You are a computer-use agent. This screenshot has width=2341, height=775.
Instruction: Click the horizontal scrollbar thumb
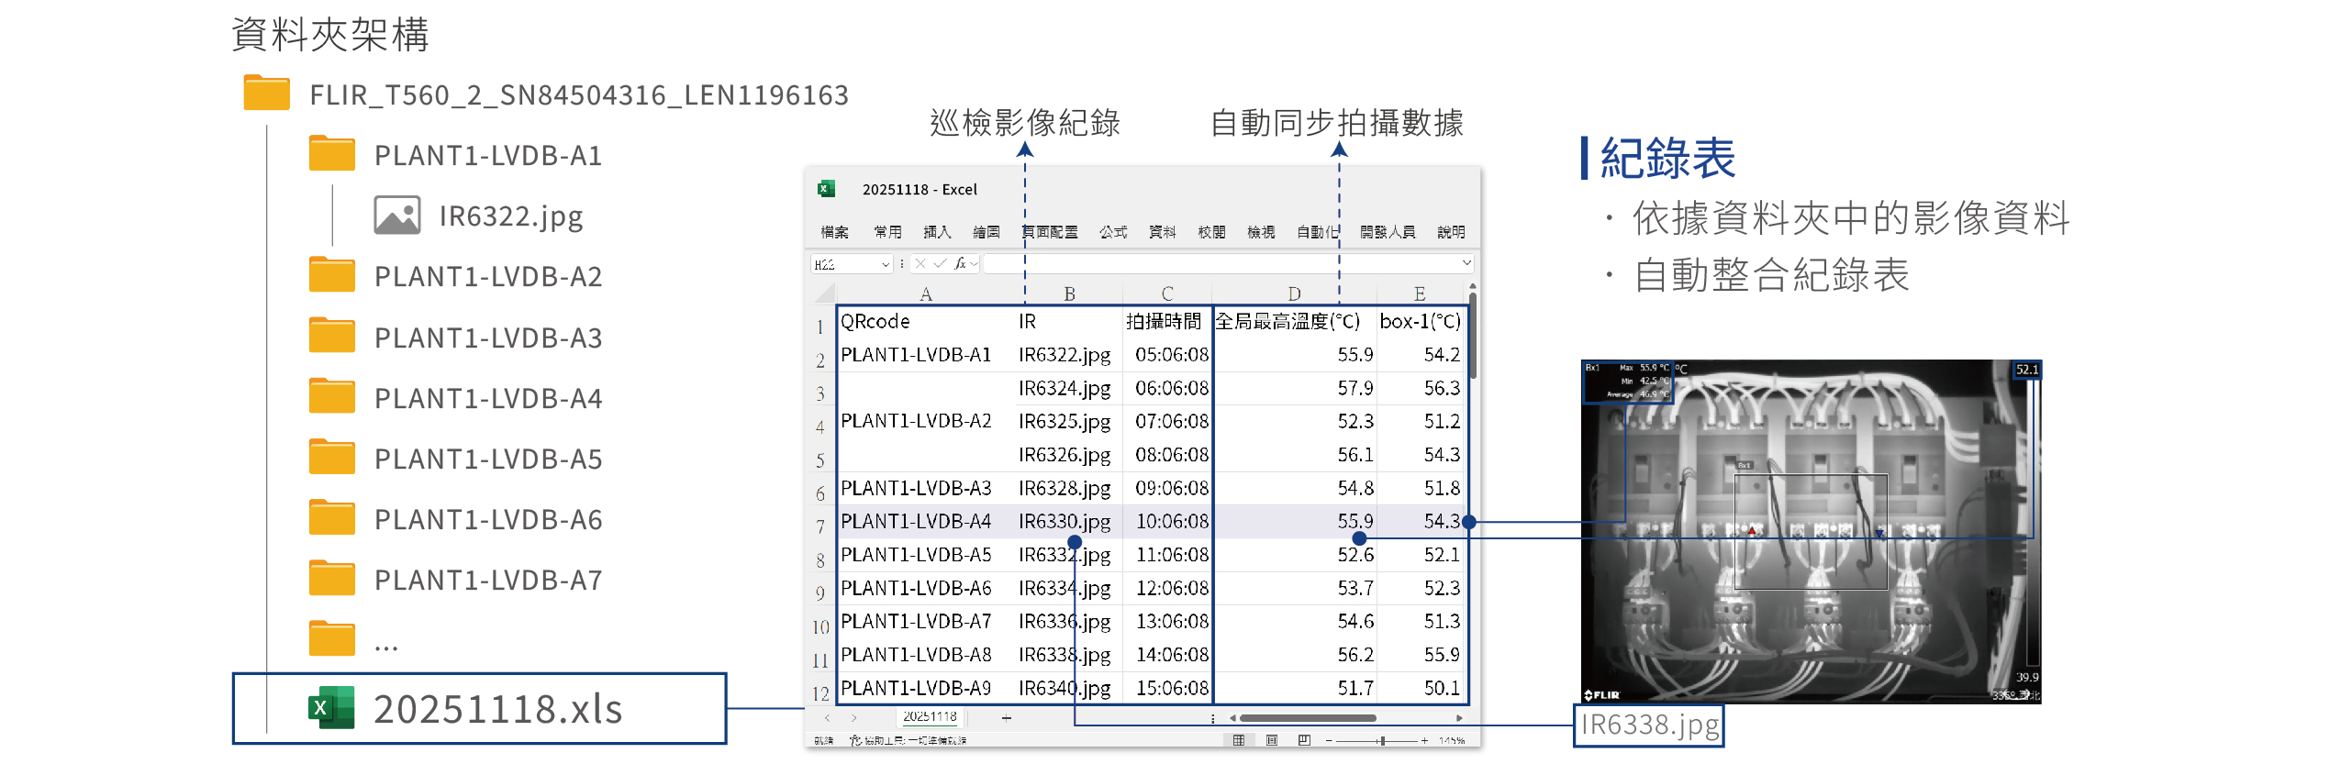[1308, 718]
